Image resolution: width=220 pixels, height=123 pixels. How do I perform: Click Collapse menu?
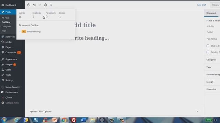12,103
